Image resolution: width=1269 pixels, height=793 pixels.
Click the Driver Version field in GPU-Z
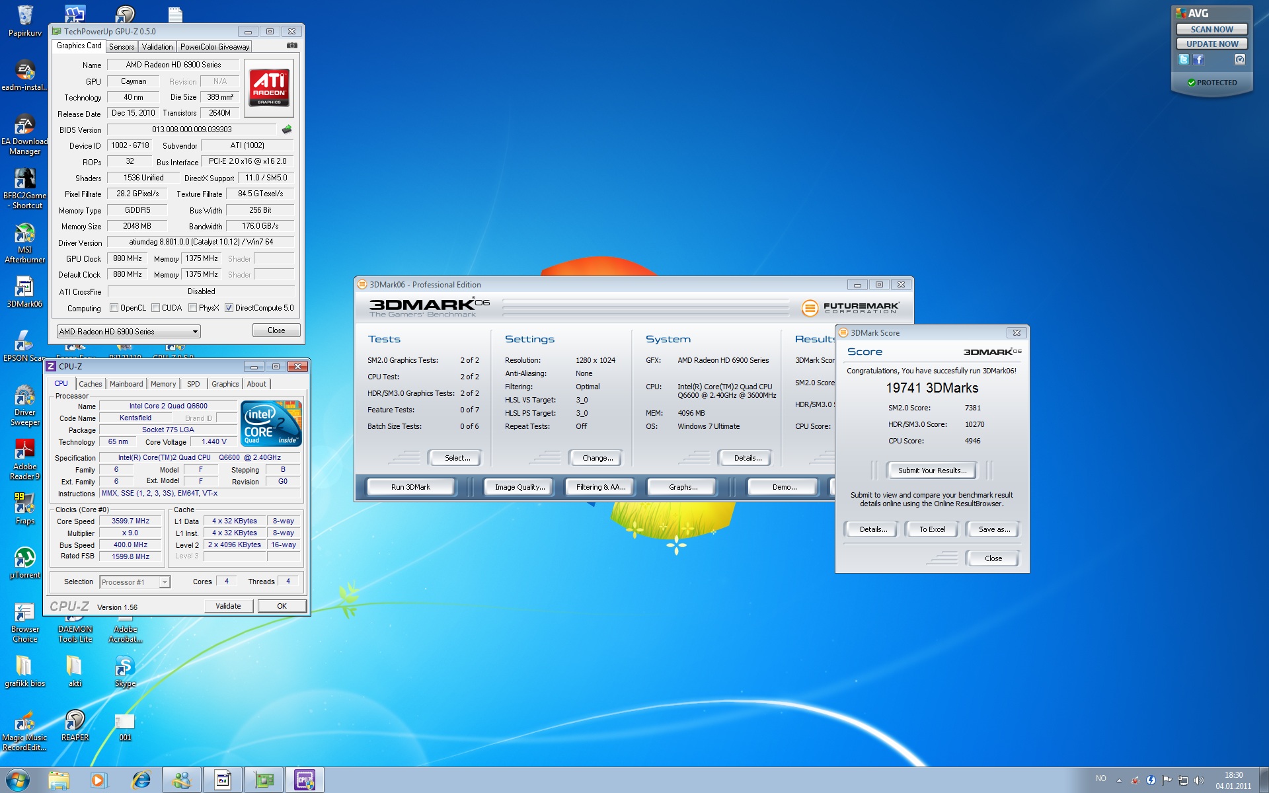201,242
